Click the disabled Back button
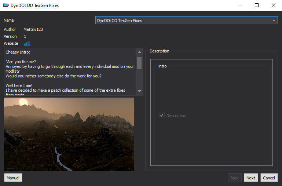The width and height of the screenshot is (282, 186). pos(234,178)
